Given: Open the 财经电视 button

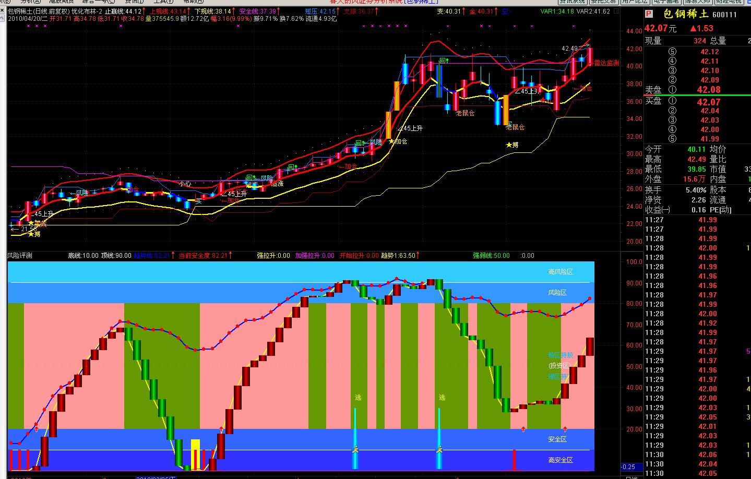Looking at the screenshot, I should click(x=729, y=2).
